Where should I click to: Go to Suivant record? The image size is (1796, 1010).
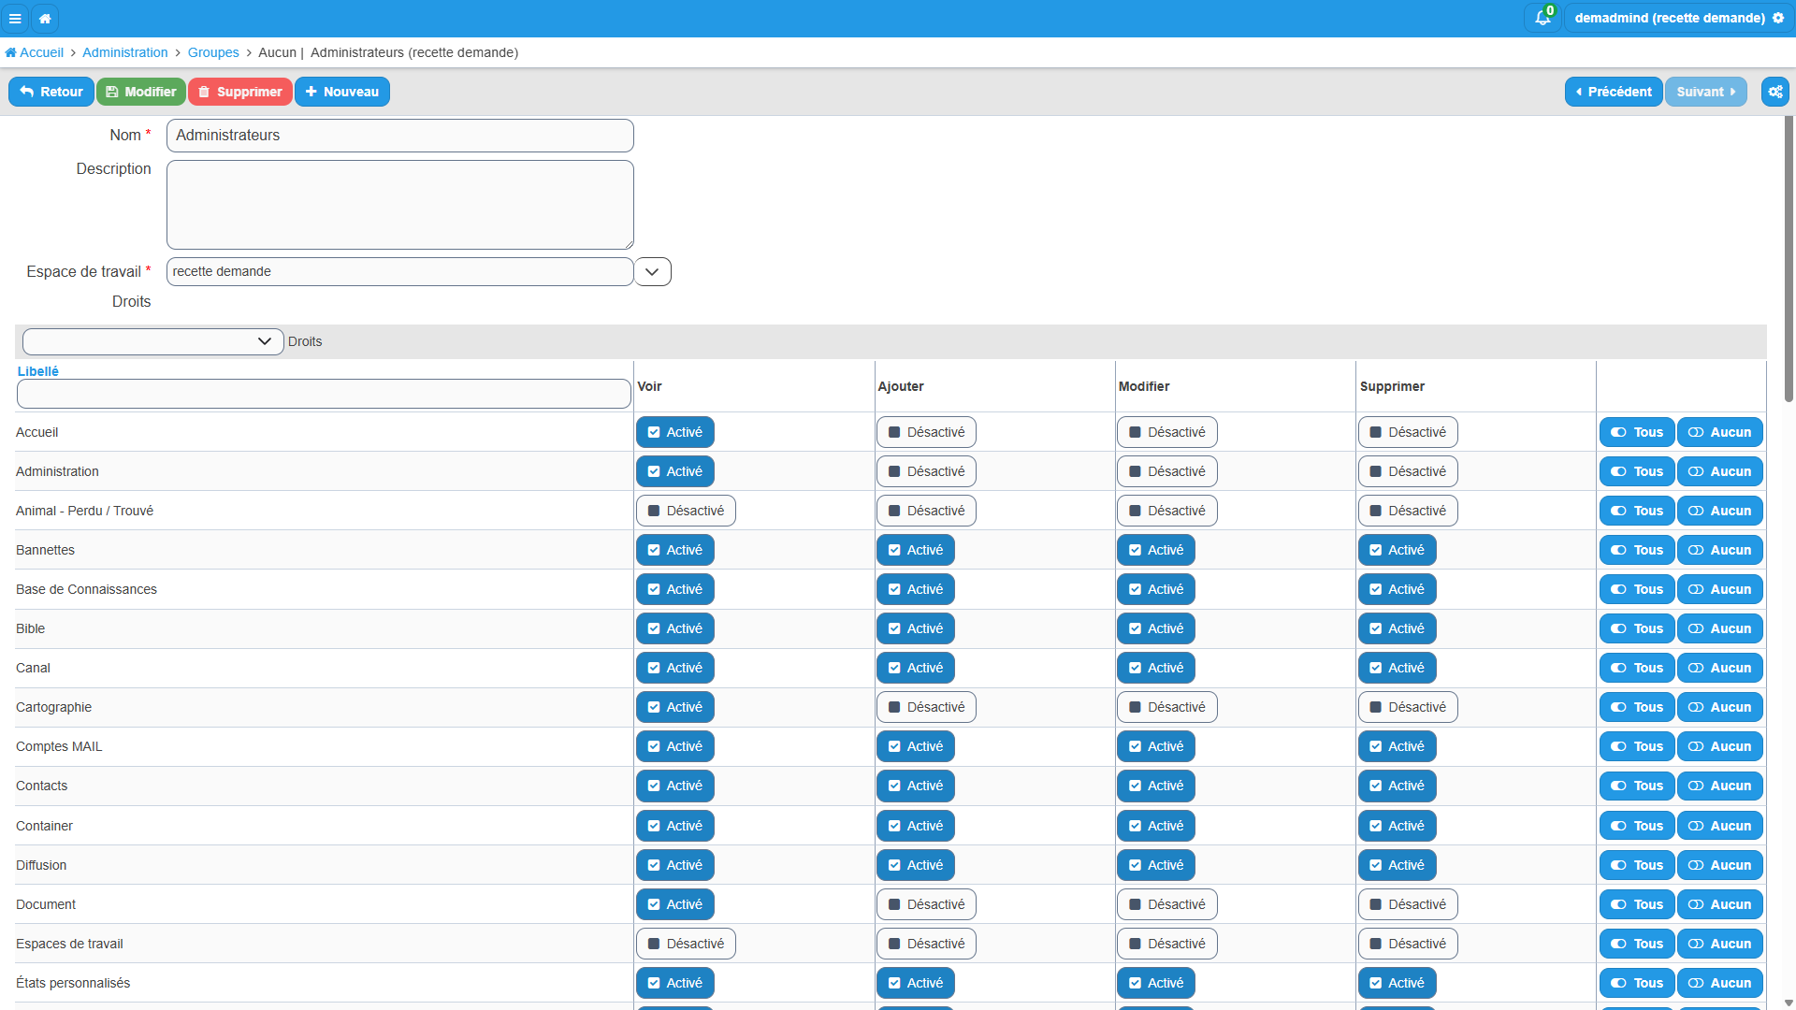pyautogui.click(x=1706, y=92)
